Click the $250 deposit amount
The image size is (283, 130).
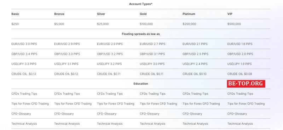click(15, 24)
